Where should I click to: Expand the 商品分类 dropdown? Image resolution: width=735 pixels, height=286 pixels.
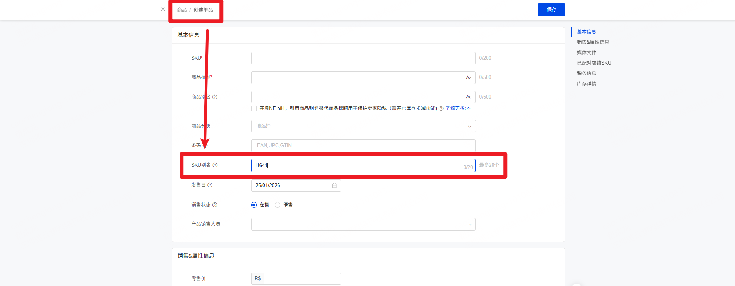pos(363,126)
